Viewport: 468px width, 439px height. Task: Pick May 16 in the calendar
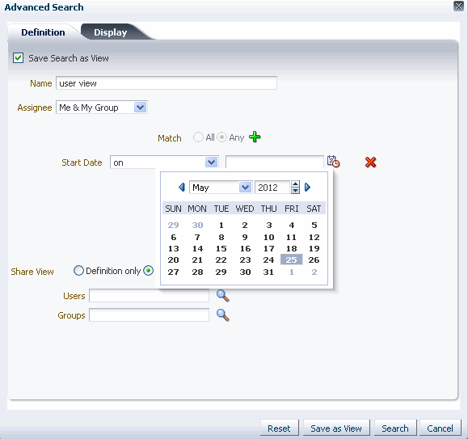click(245, 248)
